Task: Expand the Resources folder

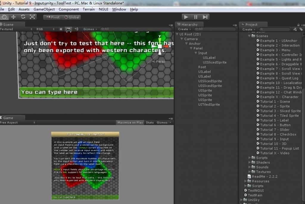Action: tap(245, 181)
